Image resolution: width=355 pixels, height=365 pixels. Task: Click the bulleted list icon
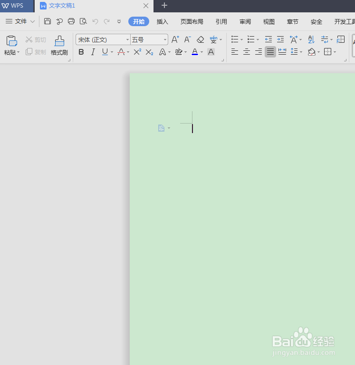coord(235,39)
